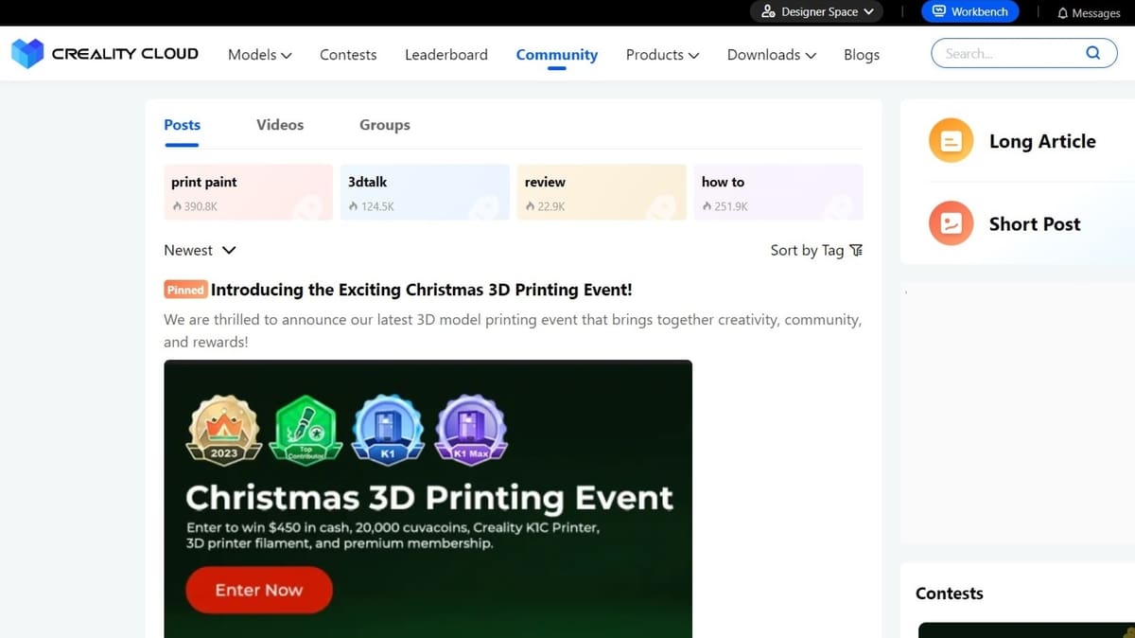Image resolution: width=1135 pixels, height=638 pixels.
Task: Open the Models dropdown menu
Action: pos(260,55)
